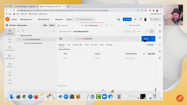
Task: Open the user avatar menu
Action: 145,19
